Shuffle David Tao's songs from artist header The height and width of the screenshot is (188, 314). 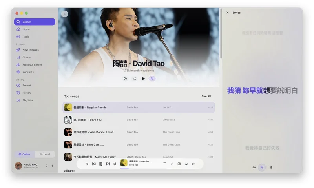pyautogui.click(x=134, y=78)
